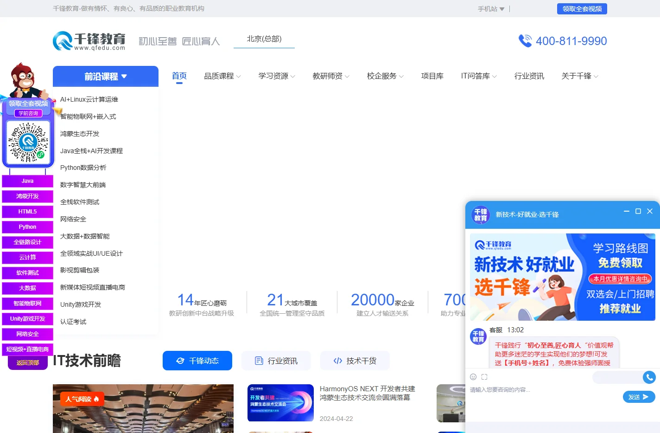The height and width of the screenshot is (433, 660).
Task: Open the 认证考试 link
Action: coord(73,322)
